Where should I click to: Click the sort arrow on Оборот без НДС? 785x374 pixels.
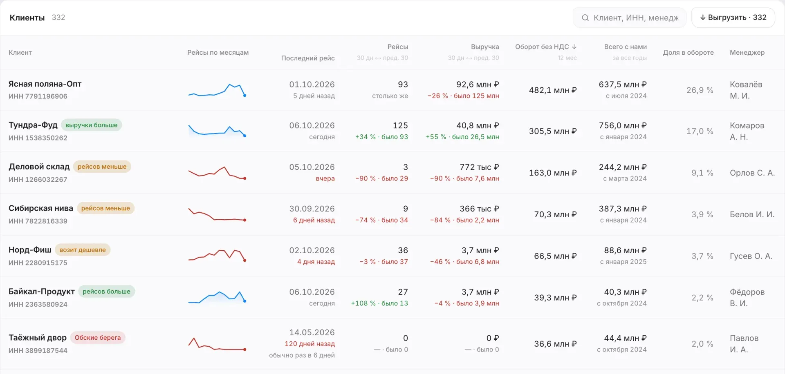pyautogui.click(x=574, y=47)
